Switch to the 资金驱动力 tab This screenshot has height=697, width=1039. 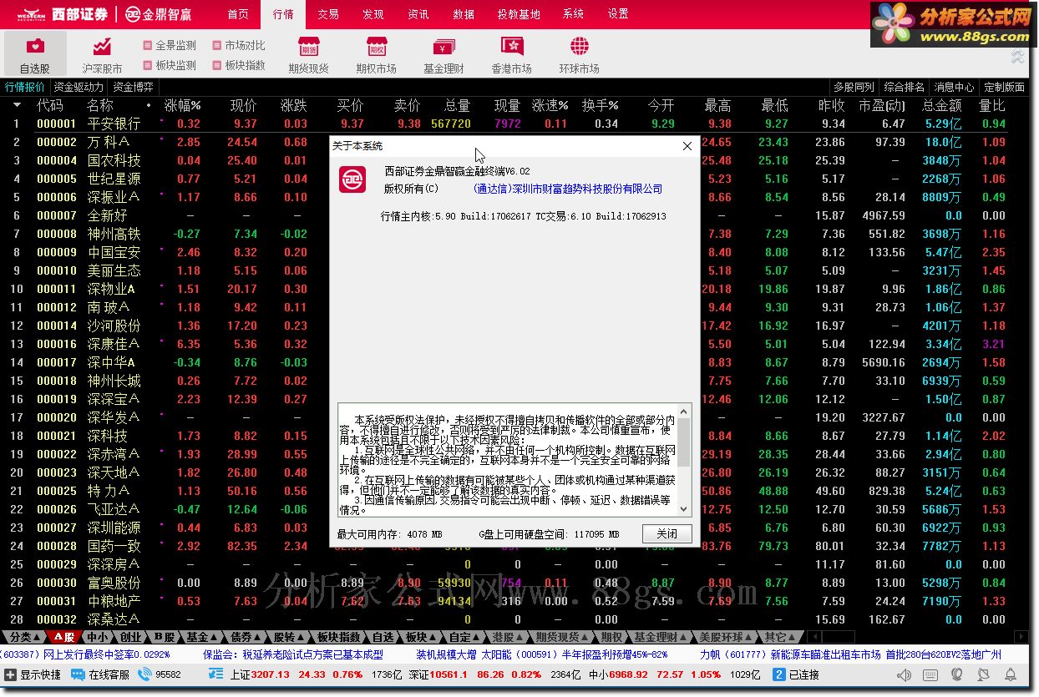[x=79, y=87]
